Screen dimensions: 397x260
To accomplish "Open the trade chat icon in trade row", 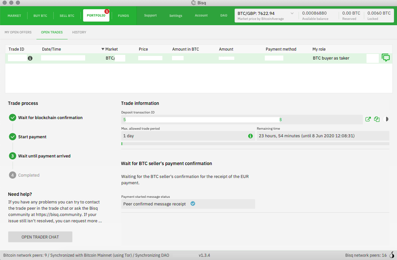I will click(x=386, y=58).
